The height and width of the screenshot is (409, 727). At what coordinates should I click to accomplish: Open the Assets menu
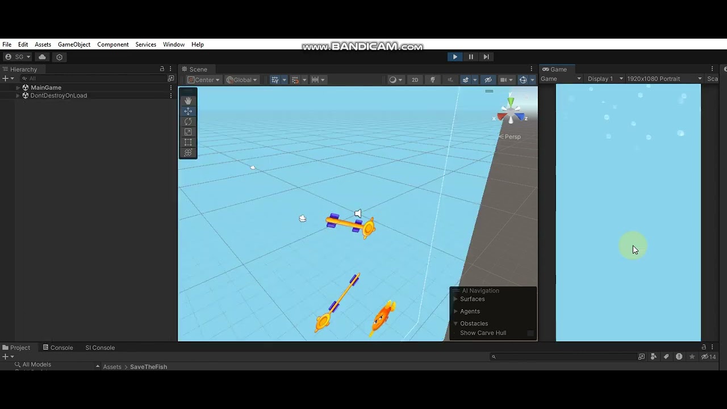point(43,44)
